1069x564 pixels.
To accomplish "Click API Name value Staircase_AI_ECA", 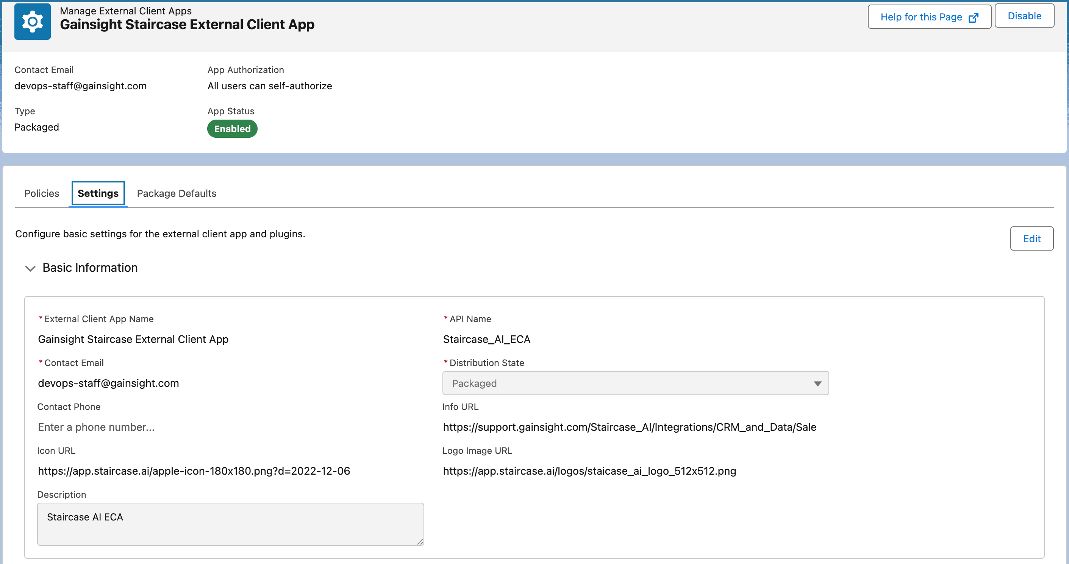I will pyautogui.click(x=487, y=339).
